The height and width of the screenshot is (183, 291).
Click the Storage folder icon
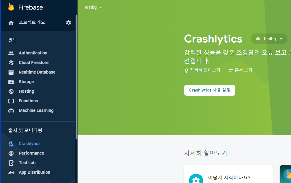pos(11,82)
